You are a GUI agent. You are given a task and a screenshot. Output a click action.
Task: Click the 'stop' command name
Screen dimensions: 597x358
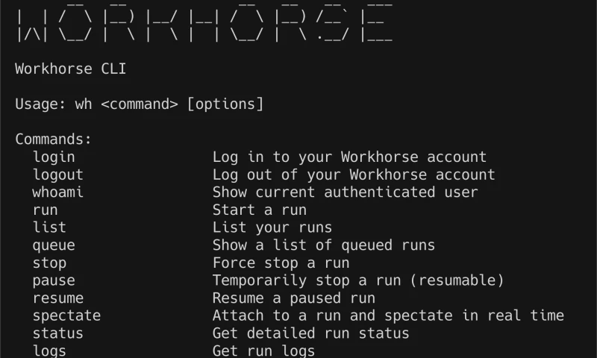(49, 263)
